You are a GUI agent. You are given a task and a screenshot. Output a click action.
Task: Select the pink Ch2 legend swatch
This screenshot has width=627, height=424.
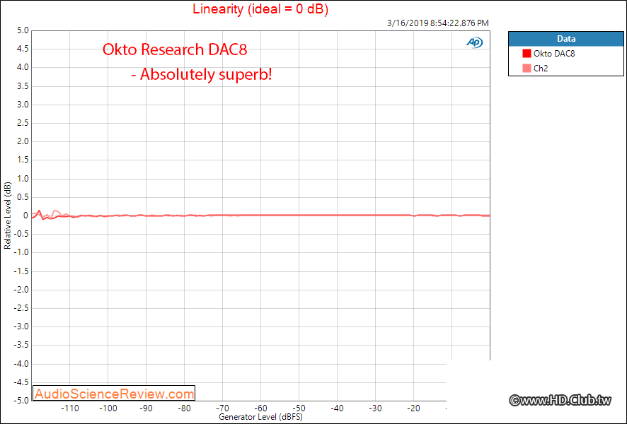(x=527, y=69)
